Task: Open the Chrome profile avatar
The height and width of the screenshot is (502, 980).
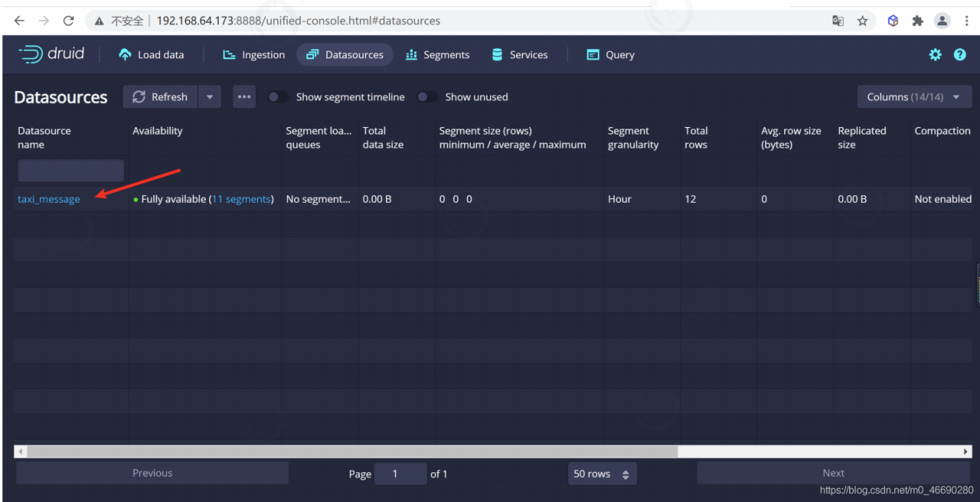Action: pyautogui.click(x=942, y=21)
